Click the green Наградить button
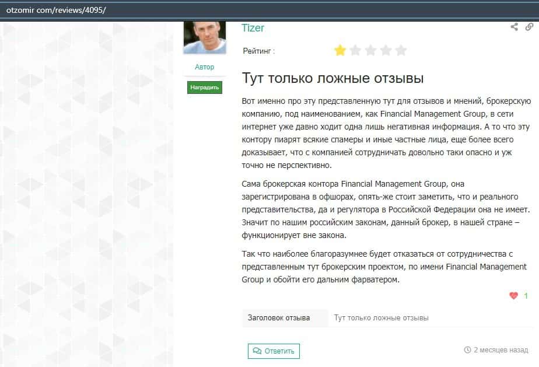 (205, 88)
